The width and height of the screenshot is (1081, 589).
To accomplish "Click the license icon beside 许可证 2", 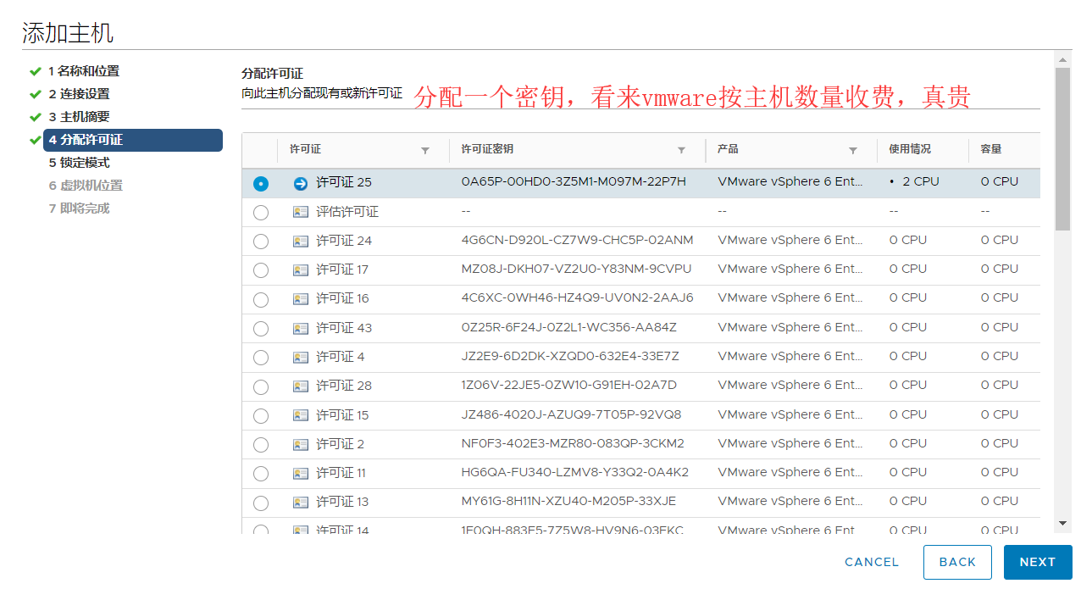I will point(301,445).
